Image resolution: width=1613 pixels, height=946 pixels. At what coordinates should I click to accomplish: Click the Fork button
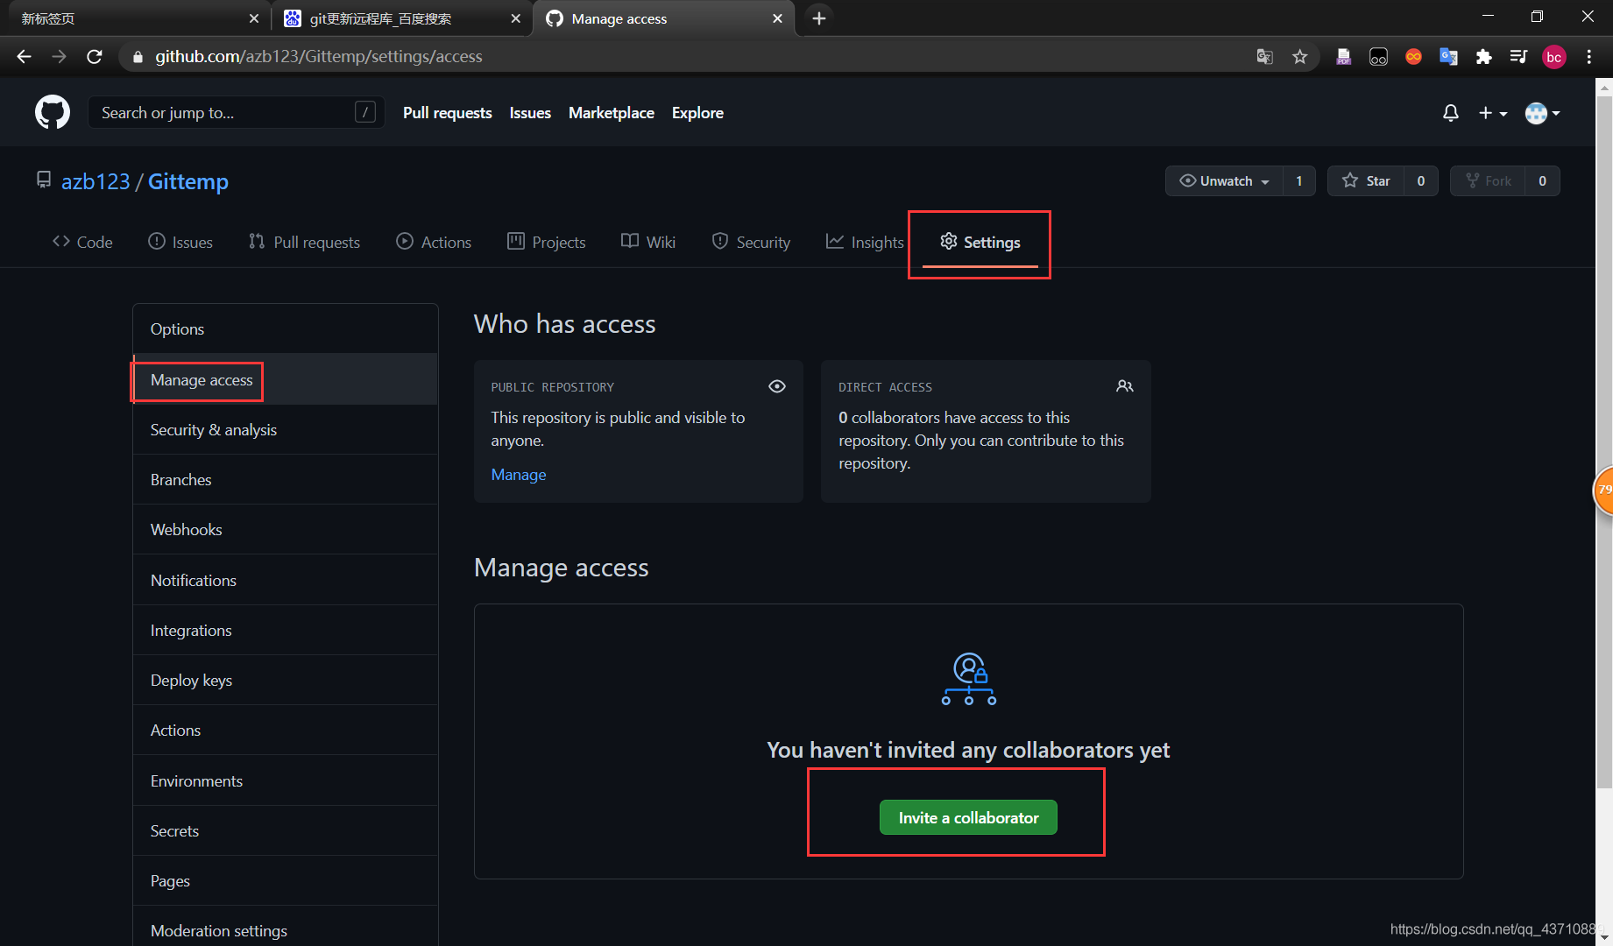coord(1488,181)
